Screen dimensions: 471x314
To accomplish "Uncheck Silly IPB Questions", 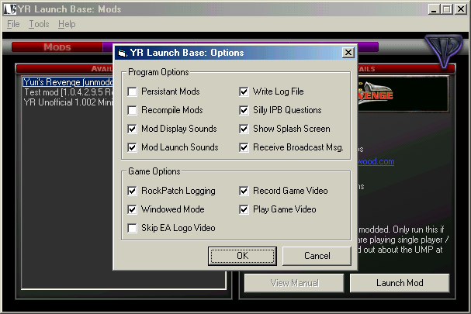I will [x=244, y=110].
